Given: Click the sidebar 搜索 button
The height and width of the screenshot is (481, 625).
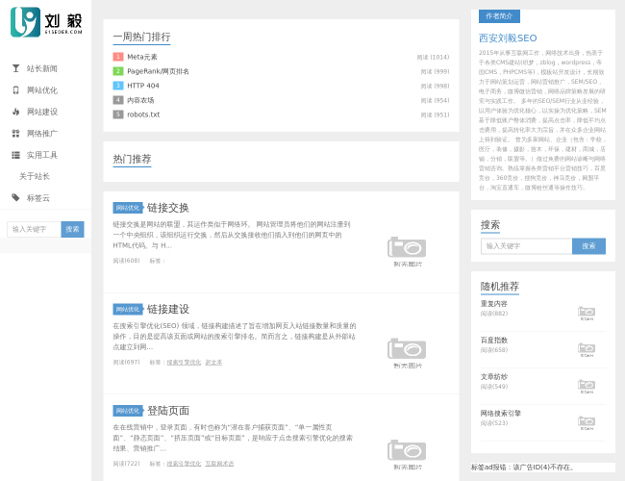Looking at the screenshot, I should [x=72, y=229].
